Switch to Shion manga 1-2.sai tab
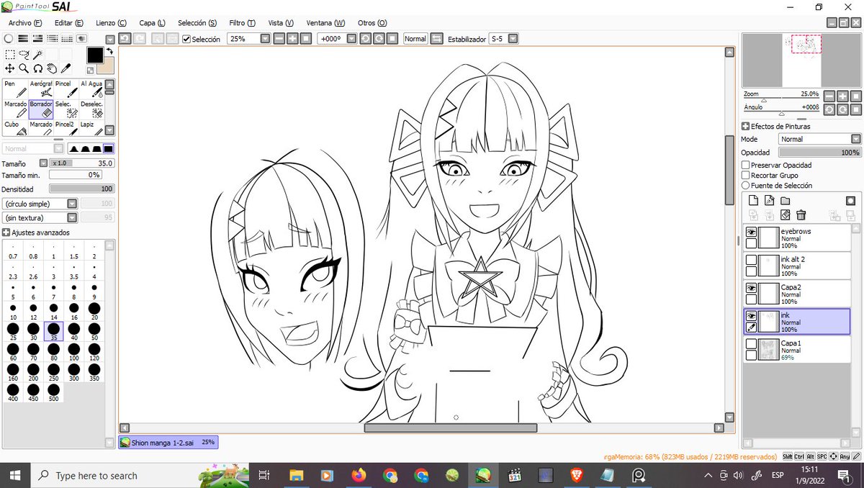Viewport: 864px width, 488px height. pyautogui.click(x=168, y=443)
